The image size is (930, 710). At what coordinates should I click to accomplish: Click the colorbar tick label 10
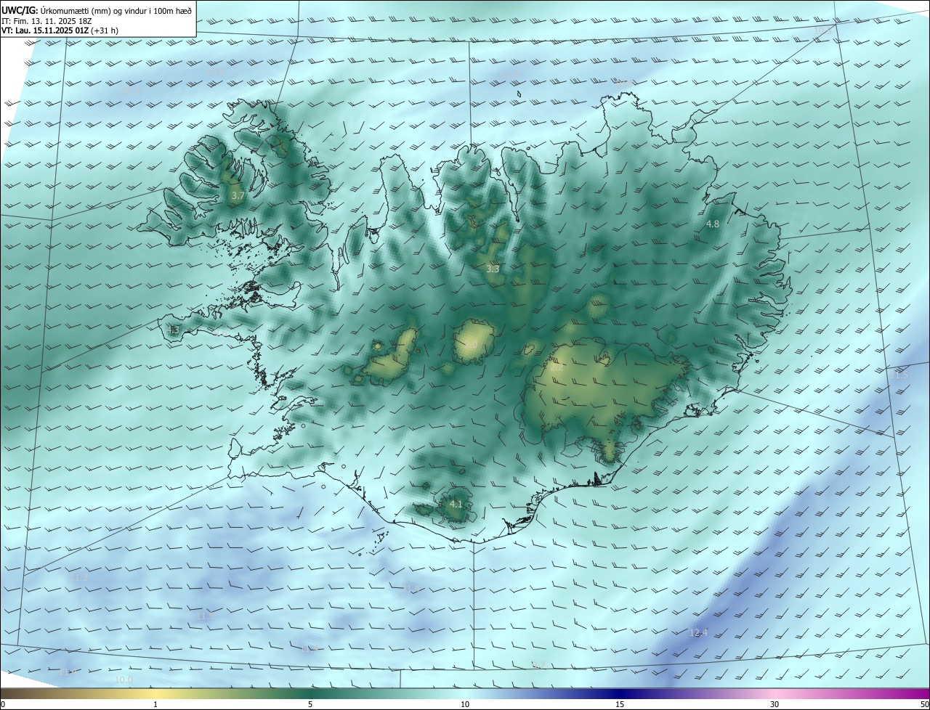tap(465, 704)
